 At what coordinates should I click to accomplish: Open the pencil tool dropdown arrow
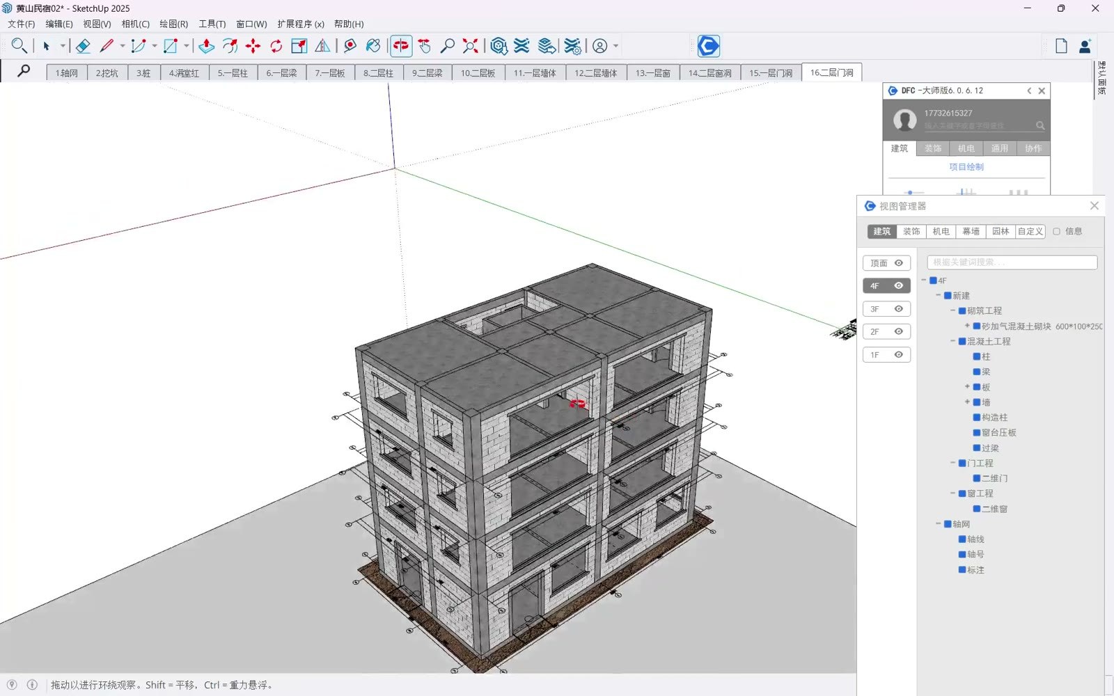pos(123,46)
